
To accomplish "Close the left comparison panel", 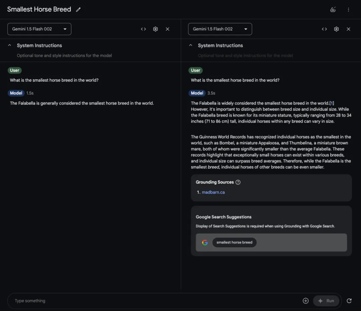I will tap(167, 29).
